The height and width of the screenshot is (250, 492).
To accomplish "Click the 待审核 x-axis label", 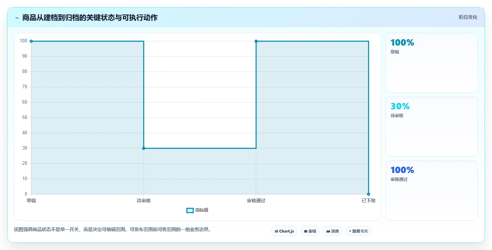I will click(x=144, y=201).
